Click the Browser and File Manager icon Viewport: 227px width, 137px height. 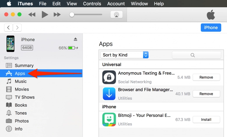109,94
